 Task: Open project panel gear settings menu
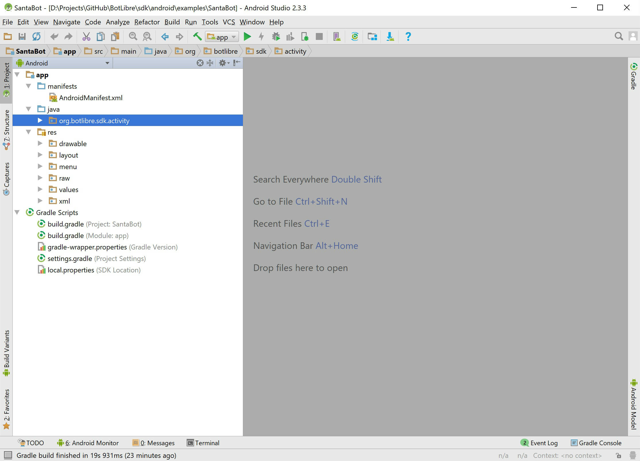224,63
